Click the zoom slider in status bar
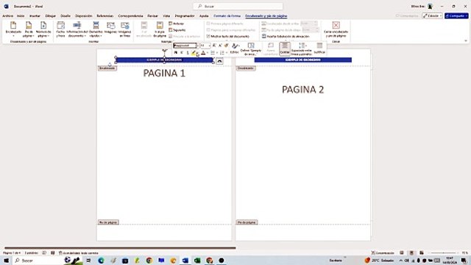The image size is (471, 265). pyautogui.click(x=443, y=253)
